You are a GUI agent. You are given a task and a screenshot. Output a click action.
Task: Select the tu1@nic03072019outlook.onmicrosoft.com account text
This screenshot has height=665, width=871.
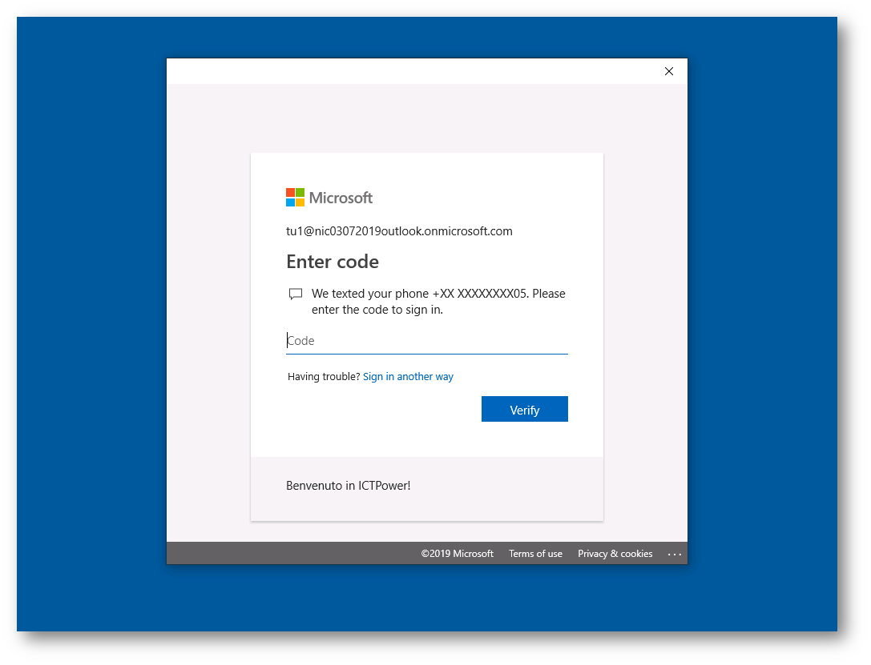coord(399,231)
